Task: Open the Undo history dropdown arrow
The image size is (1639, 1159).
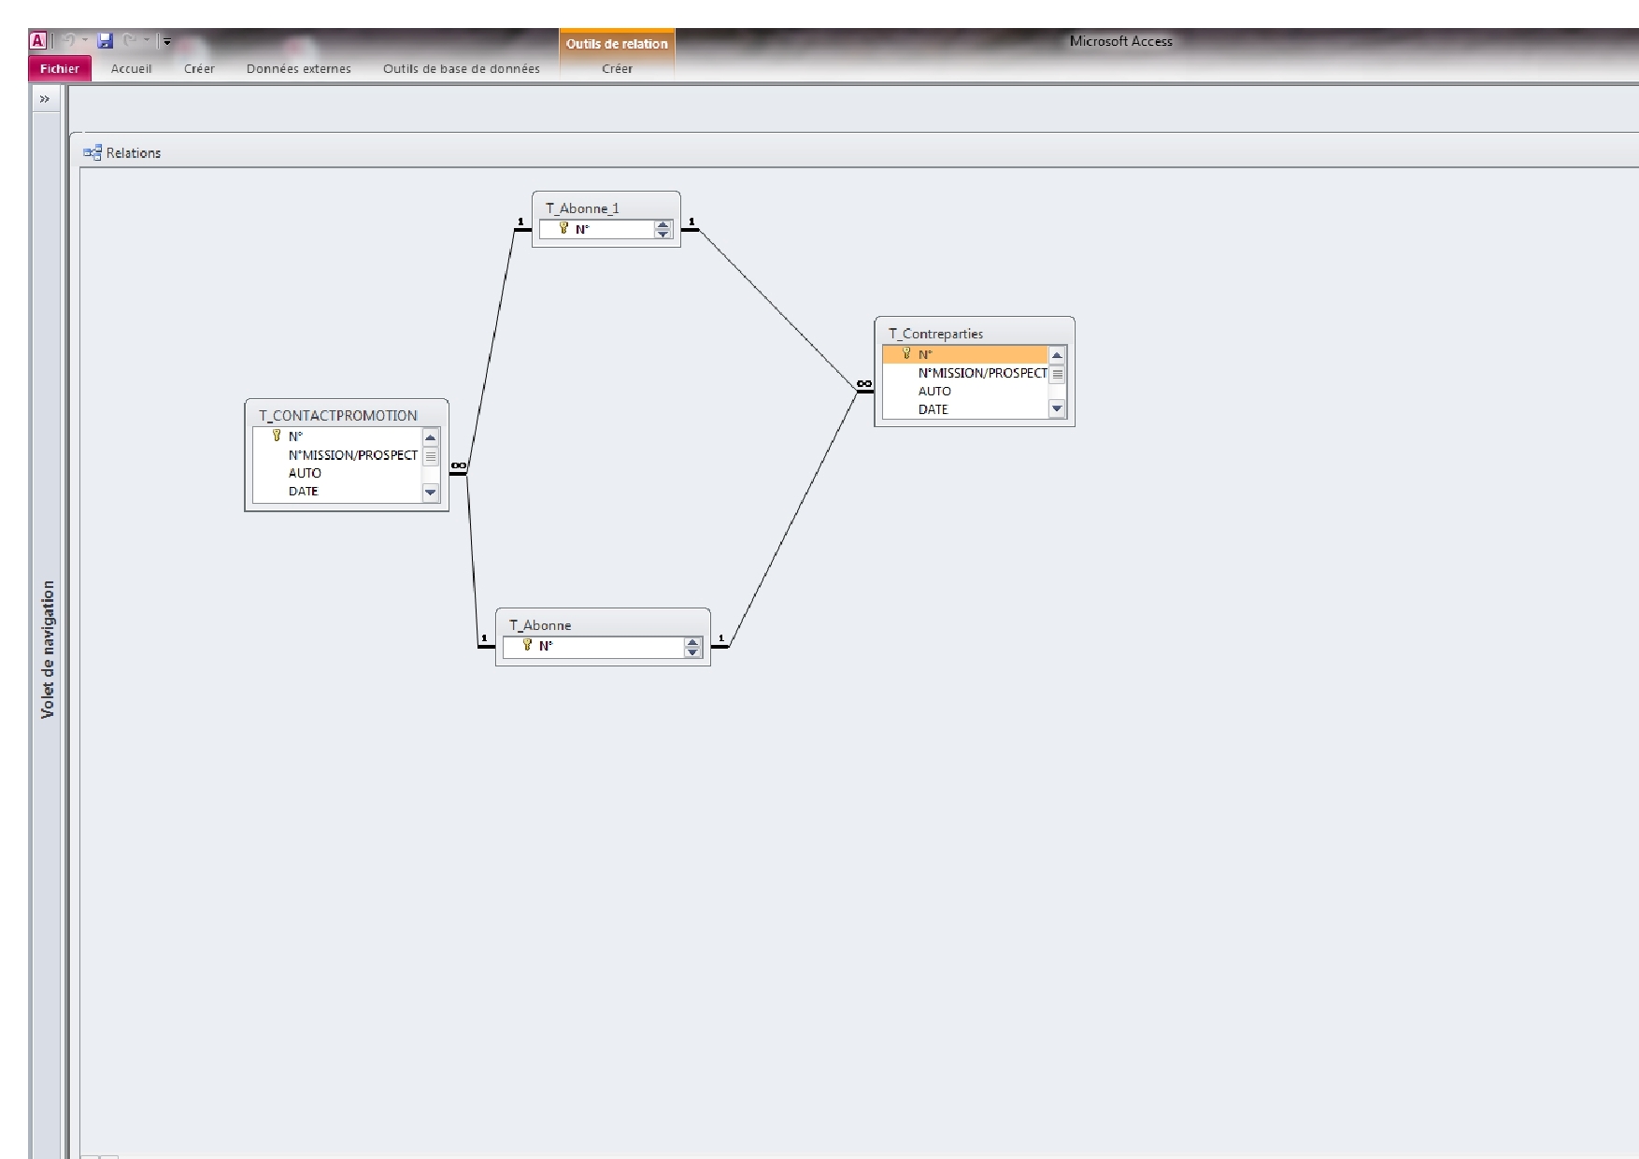Action: coord(84,41)
